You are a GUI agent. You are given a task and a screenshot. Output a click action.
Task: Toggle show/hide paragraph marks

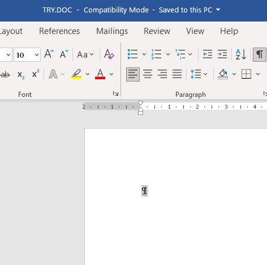coord(260,54)
